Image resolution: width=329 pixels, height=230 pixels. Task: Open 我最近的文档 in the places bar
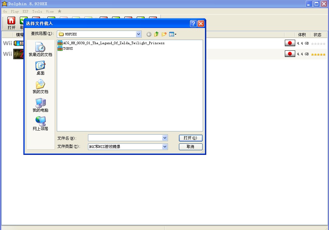(41, 49)
